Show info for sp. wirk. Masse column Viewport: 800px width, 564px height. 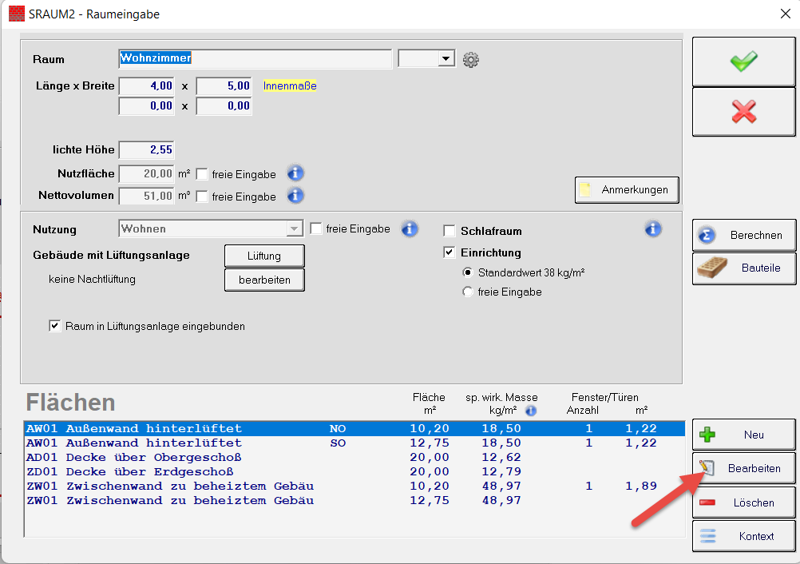click(531, 411)
